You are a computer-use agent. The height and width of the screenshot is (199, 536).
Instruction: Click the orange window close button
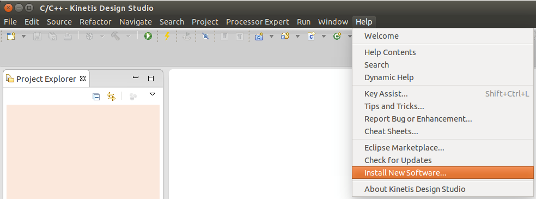point(9,8)
